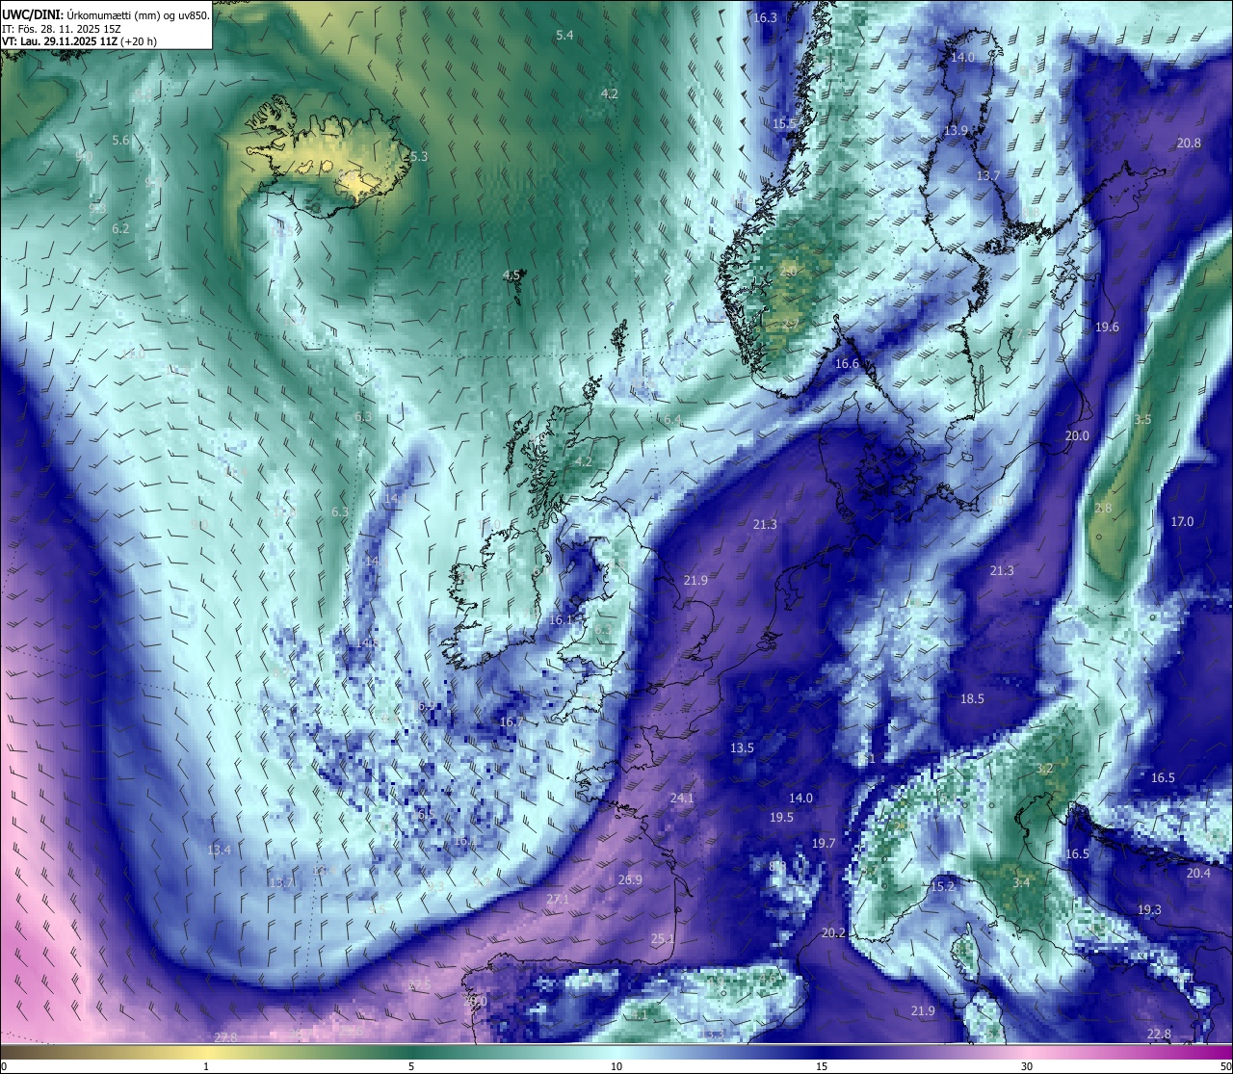Screen dimensions: 1233x1074
Task: Click the 18.5 value over central Europe
Action: click(x=973, y=698)
